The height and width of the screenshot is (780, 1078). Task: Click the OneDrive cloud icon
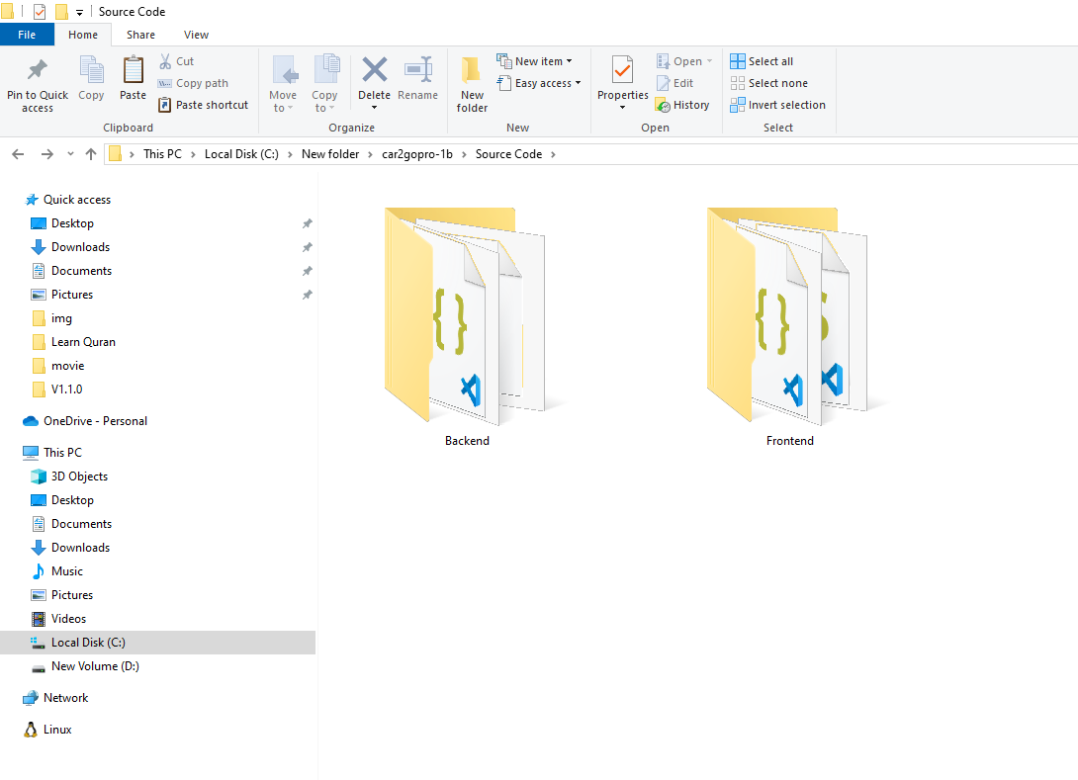31,421
